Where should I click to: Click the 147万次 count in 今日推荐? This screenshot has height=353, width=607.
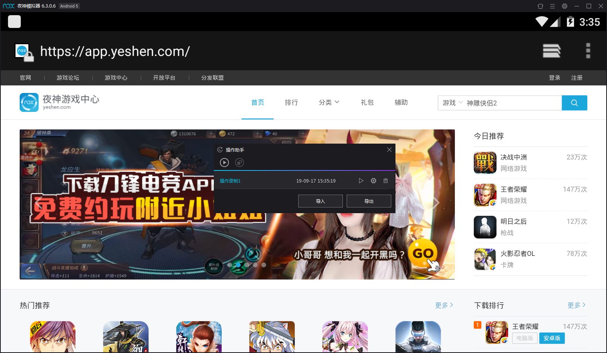click(575, 189)
